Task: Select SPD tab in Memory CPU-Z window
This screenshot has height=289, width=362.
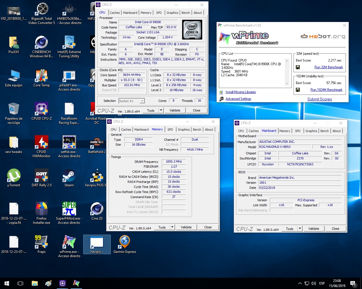Action: pos(170,130)
